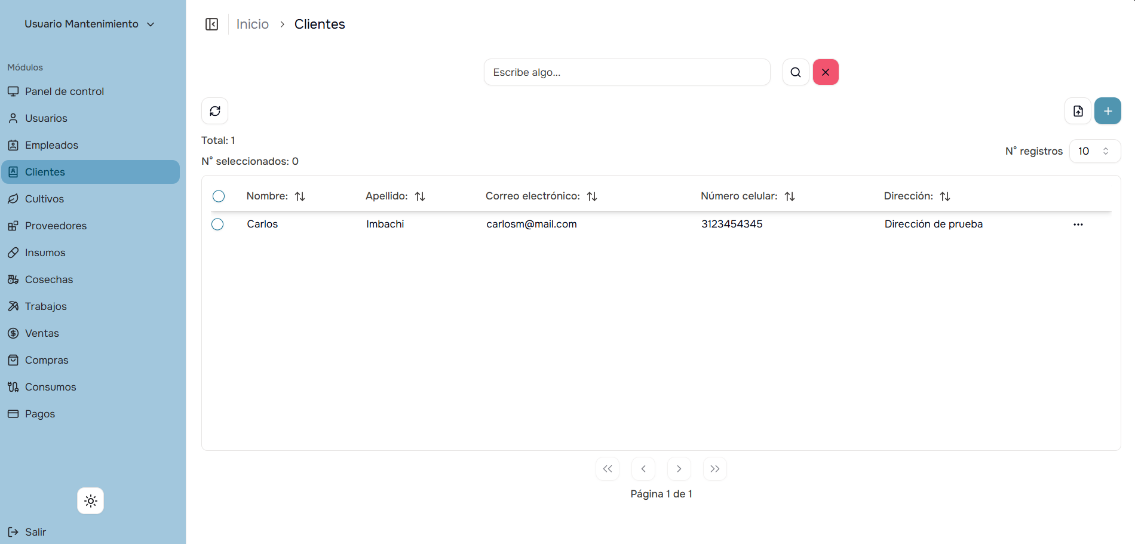
Task: Toggle light theme sun button
Action: pos(91,501)
